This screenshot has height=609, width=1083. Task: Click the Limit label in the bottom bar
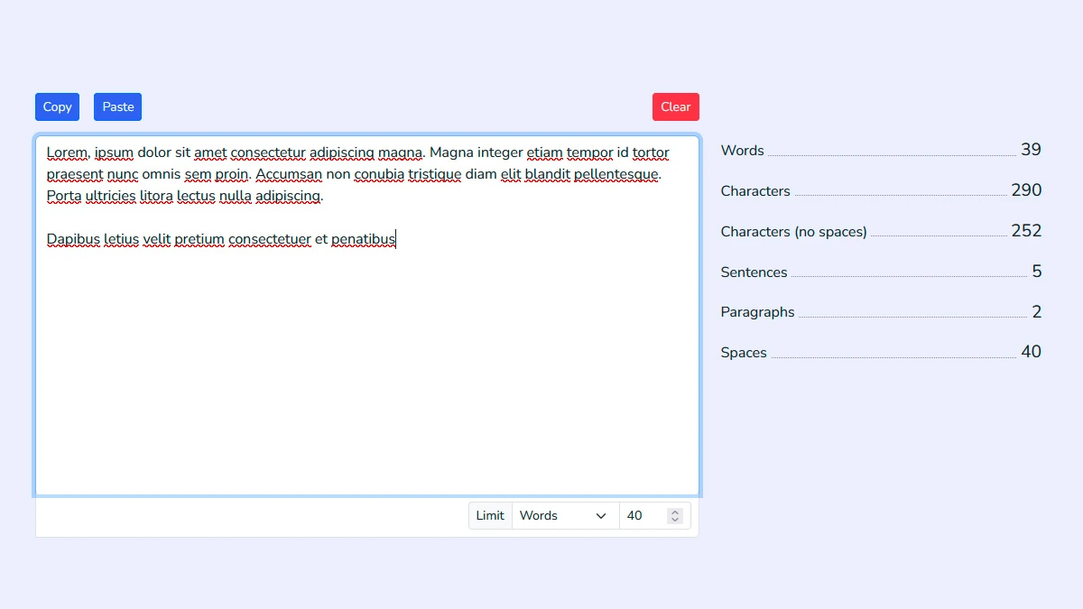tap(489, 515)
